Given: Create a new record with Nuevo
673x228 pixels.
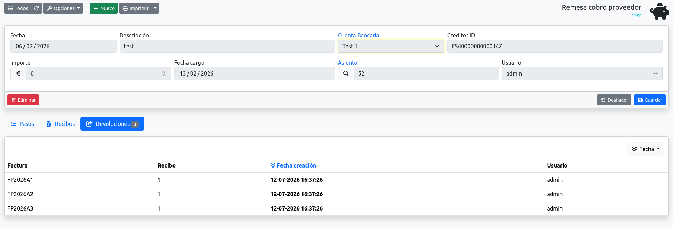Looking at the screenshot, I should pyautogui.click(x=104, y=8).
